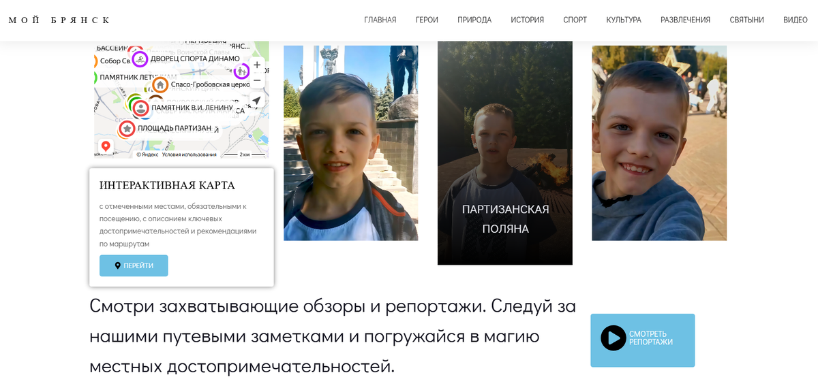Activate the map geolocation arrow
Image resolution: width=818 pixels, height=392 pixels.
[x=256, y=101]
